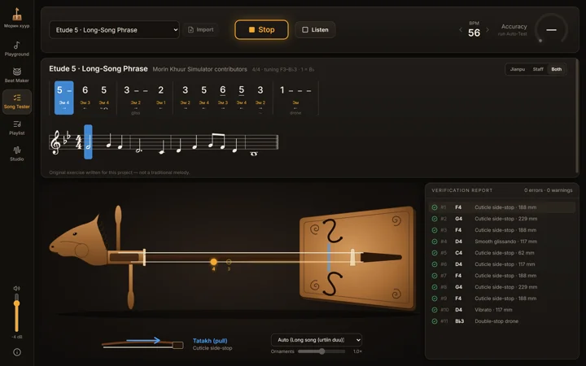586x366 pixels.
Task: Click the -4 dB volume readout
Action: [x=17, y=337]
